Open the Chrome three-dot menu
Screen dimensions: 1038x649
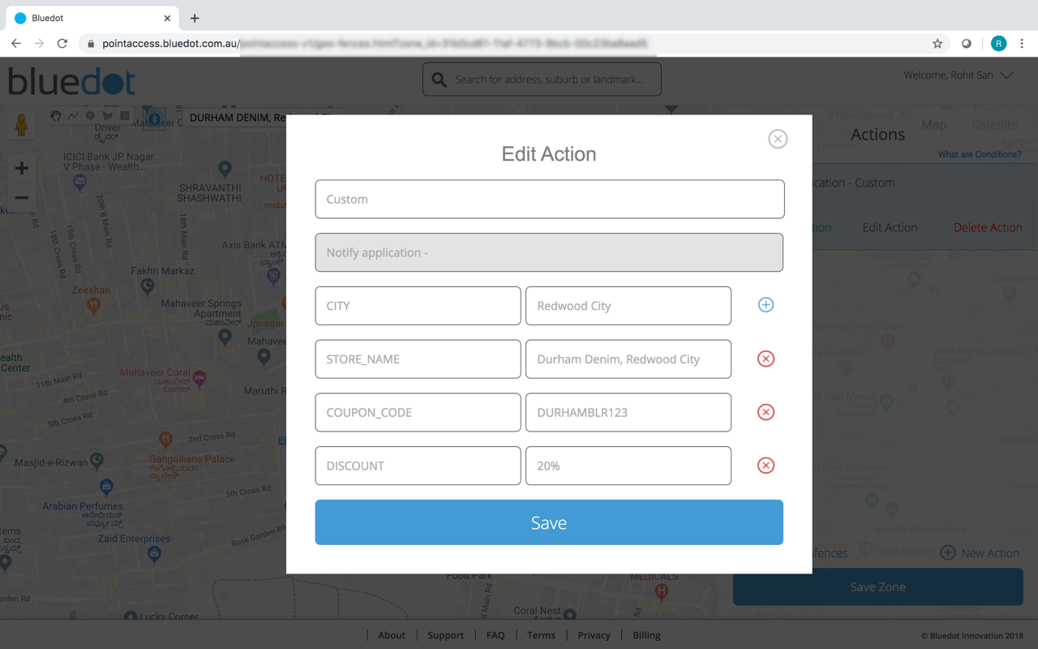(x=1023, y=44)
